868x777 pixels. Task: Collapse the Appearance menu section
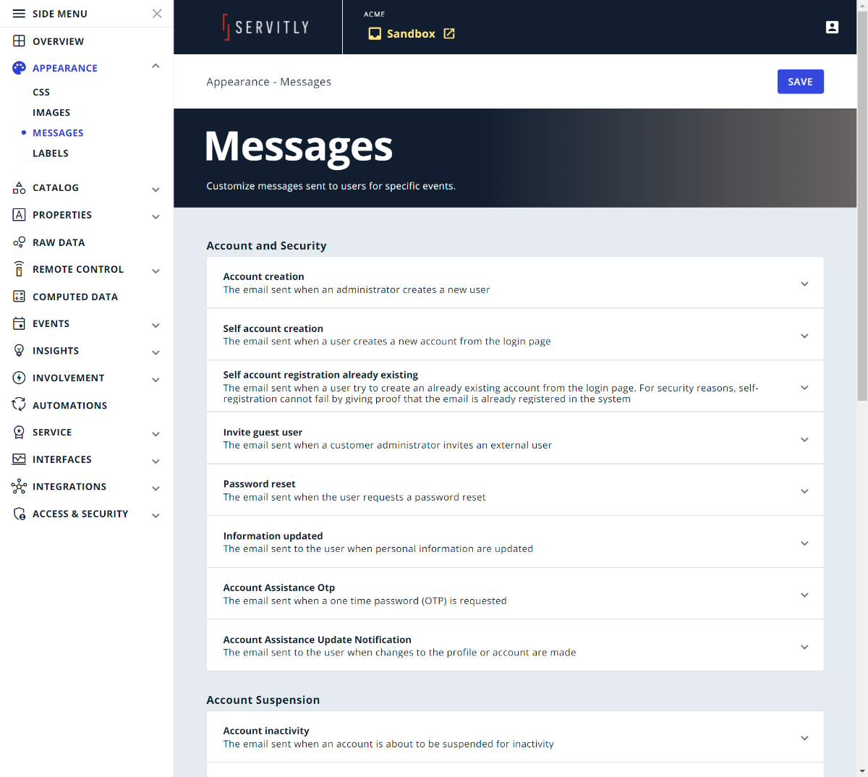[x=156, y=67]
